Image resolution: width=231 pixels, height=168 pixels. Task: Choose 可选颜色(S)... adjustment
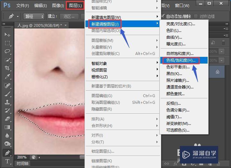[184, 130]
